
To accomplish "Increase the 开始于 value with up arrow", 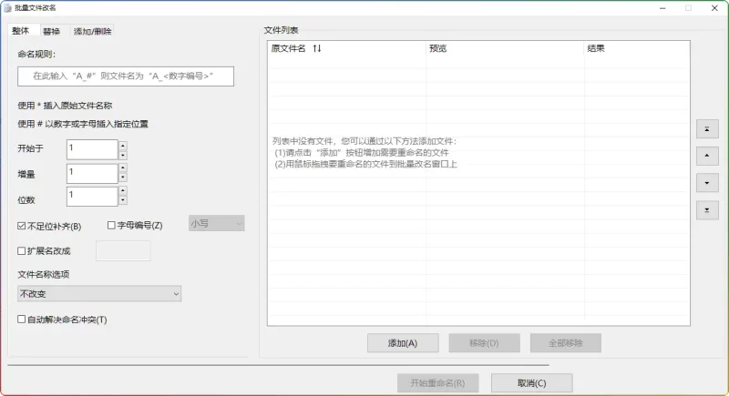I will [x=123, y=146].
